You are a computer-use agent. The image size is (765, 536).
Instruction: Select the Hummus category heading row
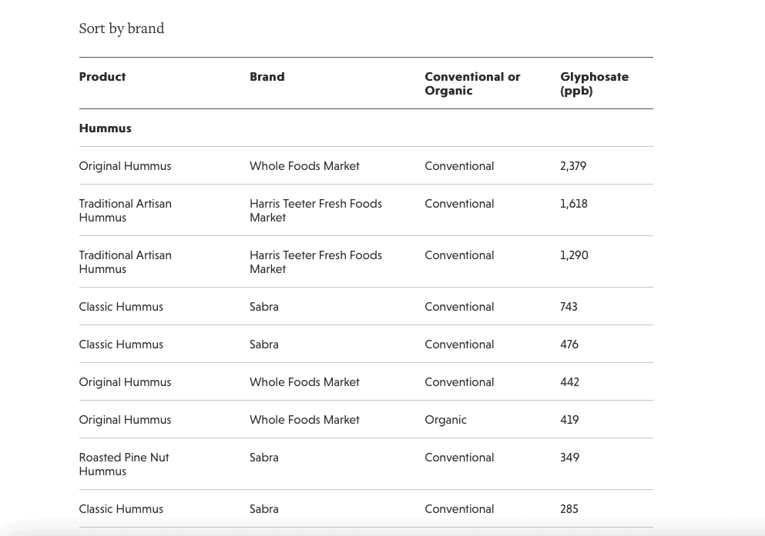tap(366, 128)
